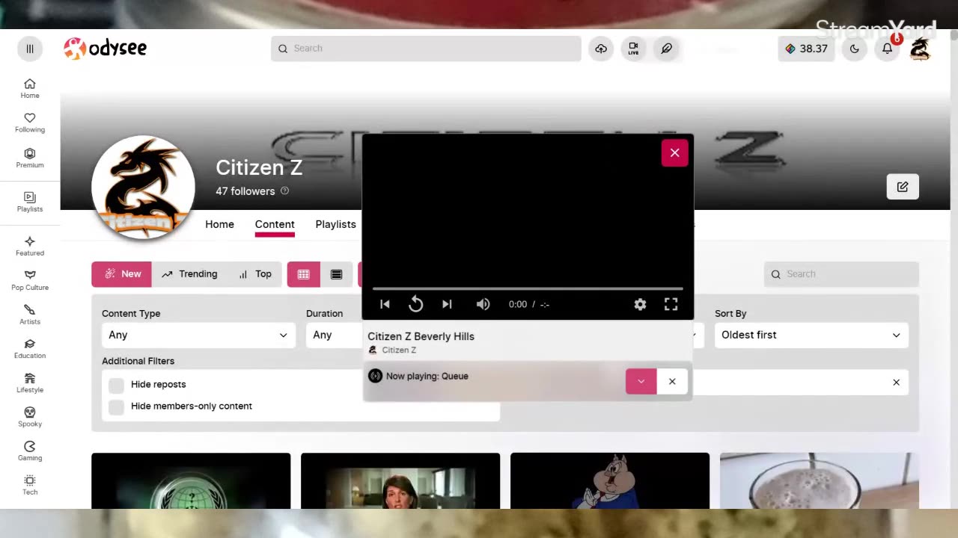Expand the Now playing queue chevron
Viewport: 958px width, 538px height.
tap(641, 382)
